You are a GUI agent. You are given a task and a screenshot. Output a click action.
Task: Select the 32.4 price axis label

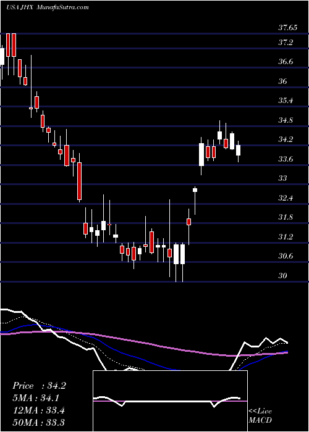pyautogui.click(x=286, y=198)
